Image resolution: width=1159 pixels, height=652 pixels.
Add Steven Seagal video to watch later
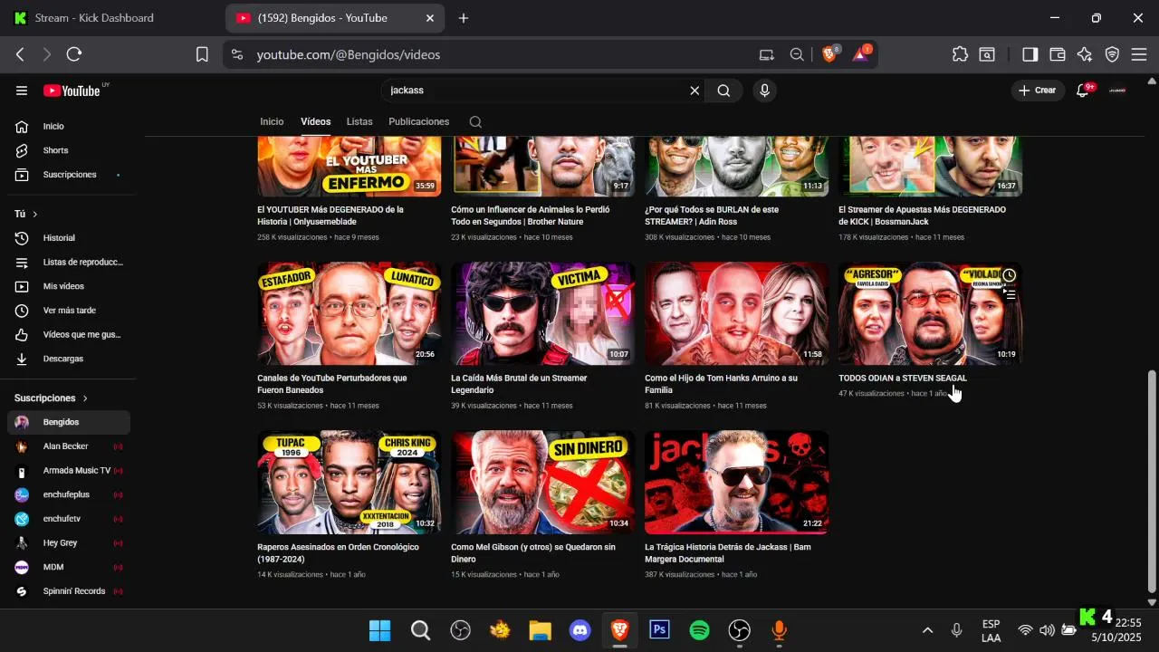click(1010, 275)
